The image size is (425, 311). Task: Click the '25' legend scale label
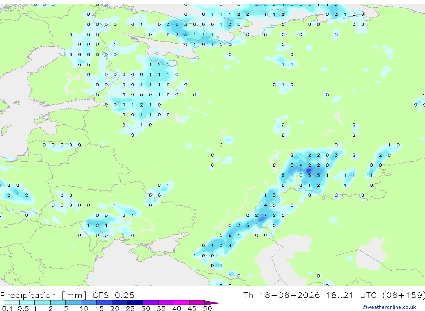(x=130, y=308)
